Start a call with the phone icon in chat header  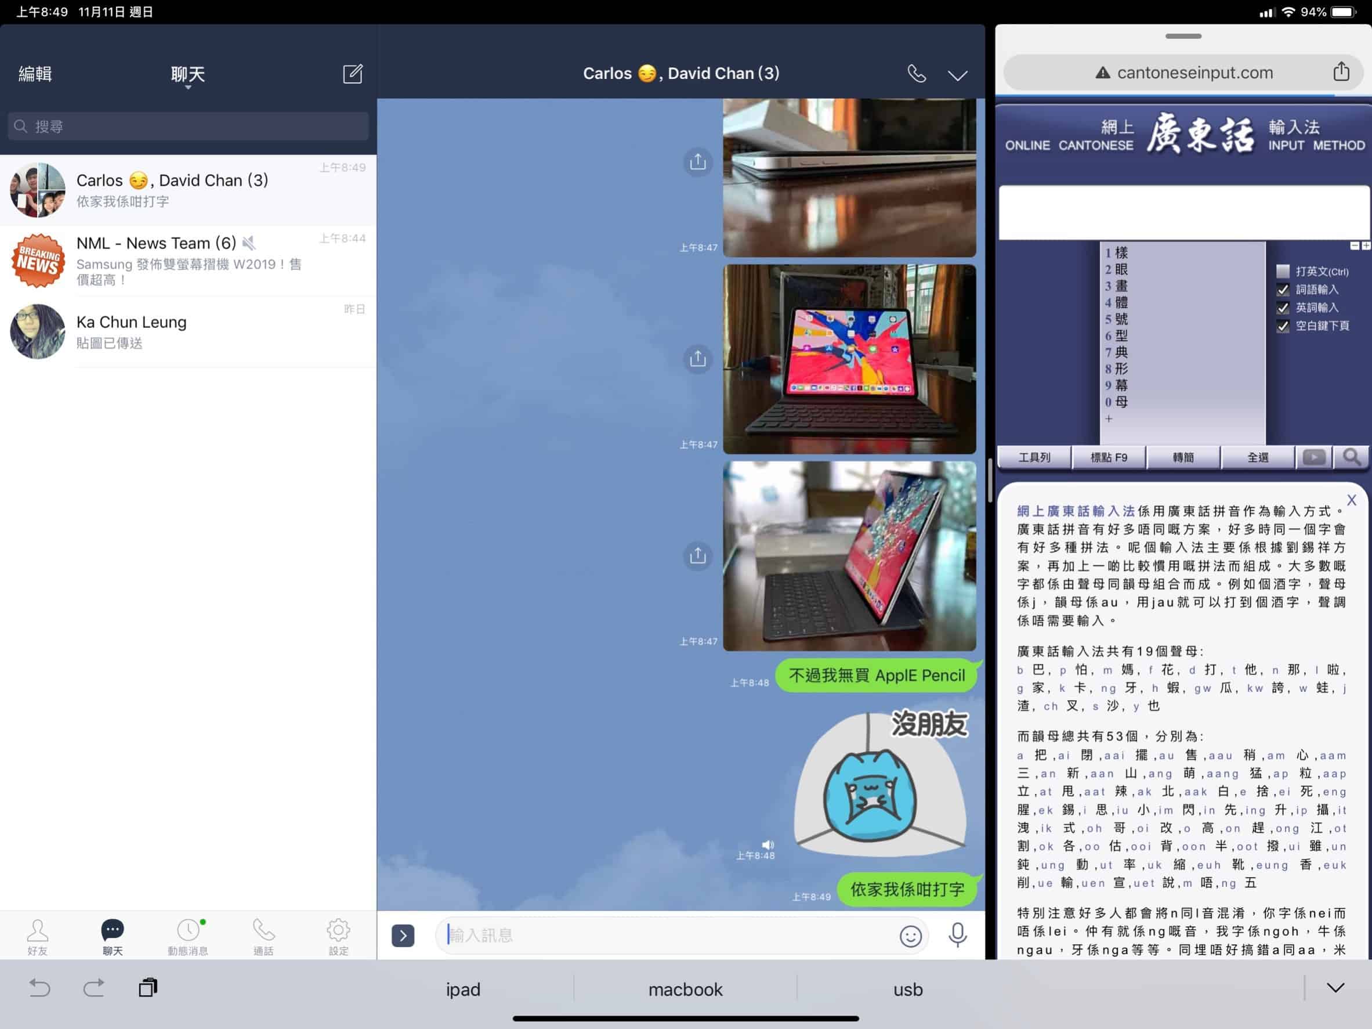point(916,74)
